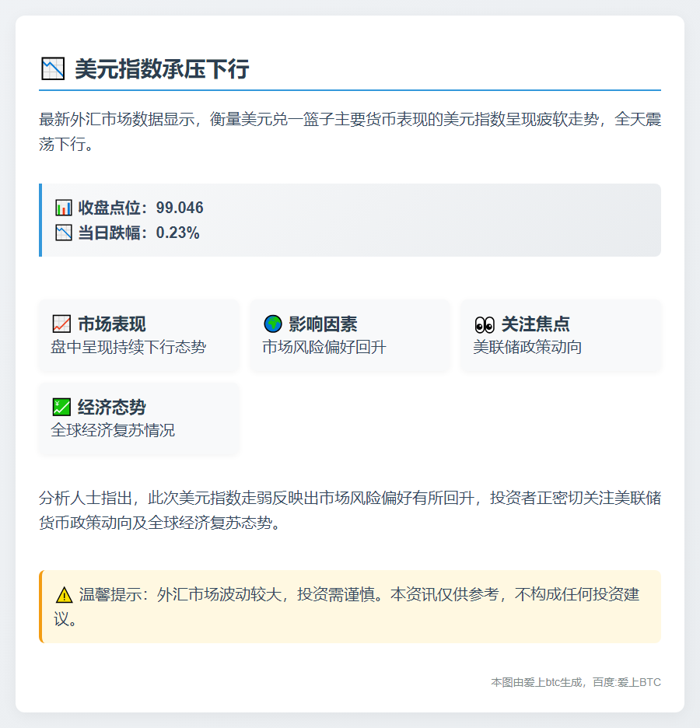Open the 影响因素 card

[x=349, y=335]
